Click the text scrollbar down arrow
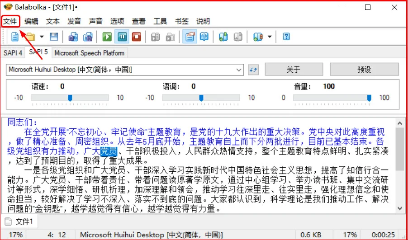 coord(400,208)
